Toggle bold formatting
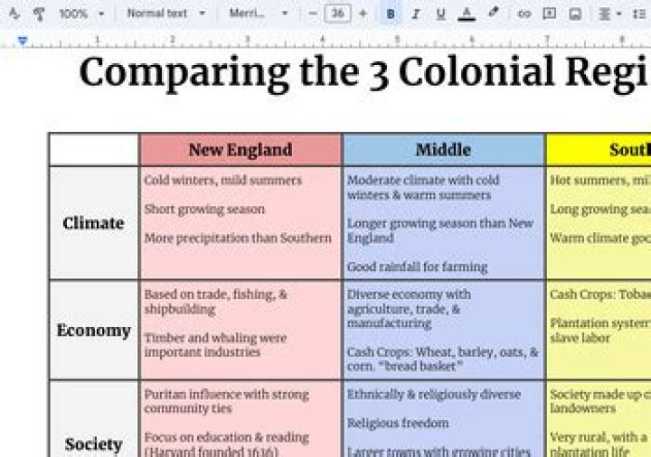This screenshot has width=651, height=457. (x=391, y=14)
